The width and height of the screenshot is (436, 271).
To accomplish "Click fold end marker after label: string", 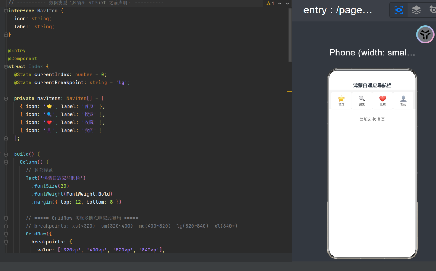I will point(6,35).
